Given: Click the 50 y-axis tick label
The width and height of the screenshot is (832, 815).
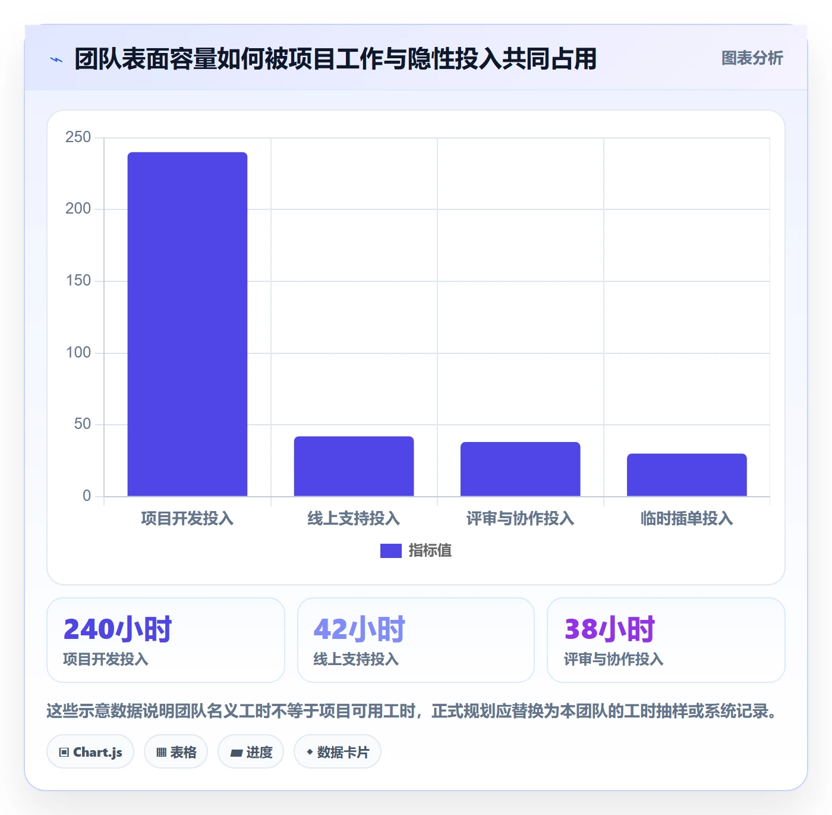Looking at the screenshot, I should pyautogui.click(x=82, y=424).
